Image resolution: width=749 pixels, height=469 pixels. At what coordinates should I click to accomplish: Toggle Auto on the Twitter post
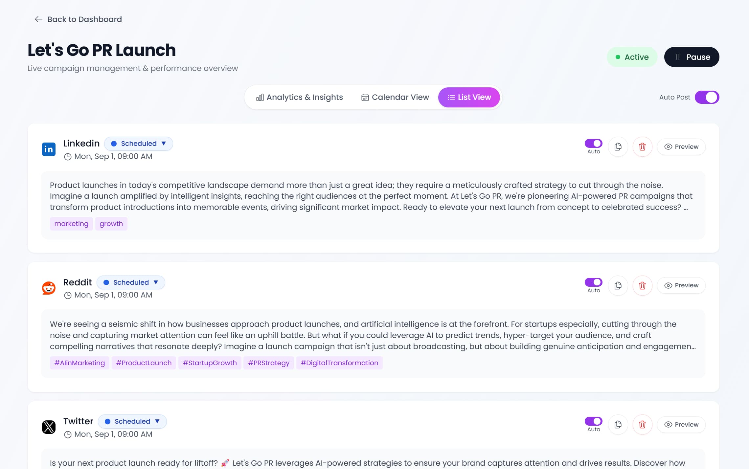[593, 421]
